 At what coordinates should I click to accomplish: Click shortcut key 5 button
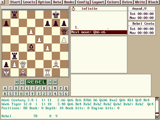pos(60,94)
